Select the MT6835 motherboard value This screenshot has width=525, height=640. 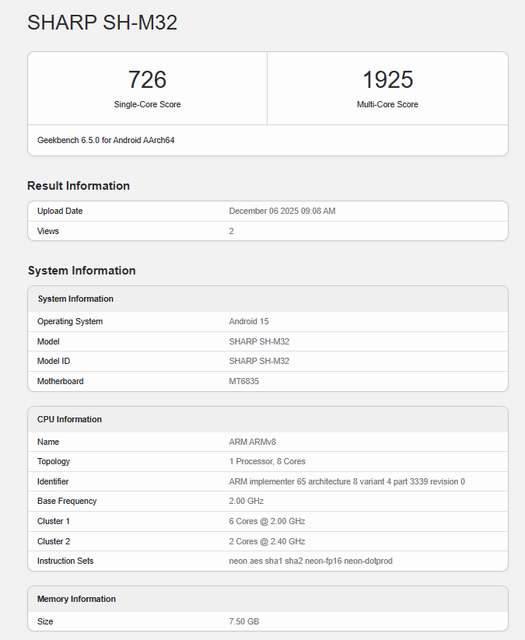(245, 381)
